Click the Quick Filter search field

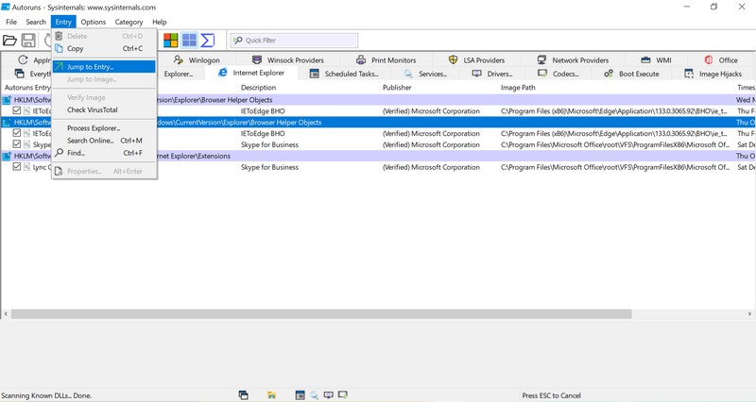[298, 41]
